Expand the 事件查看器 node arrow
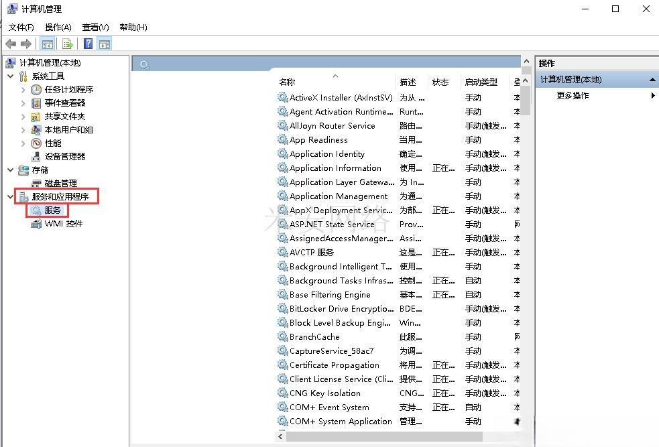 (x=23, y=103)
